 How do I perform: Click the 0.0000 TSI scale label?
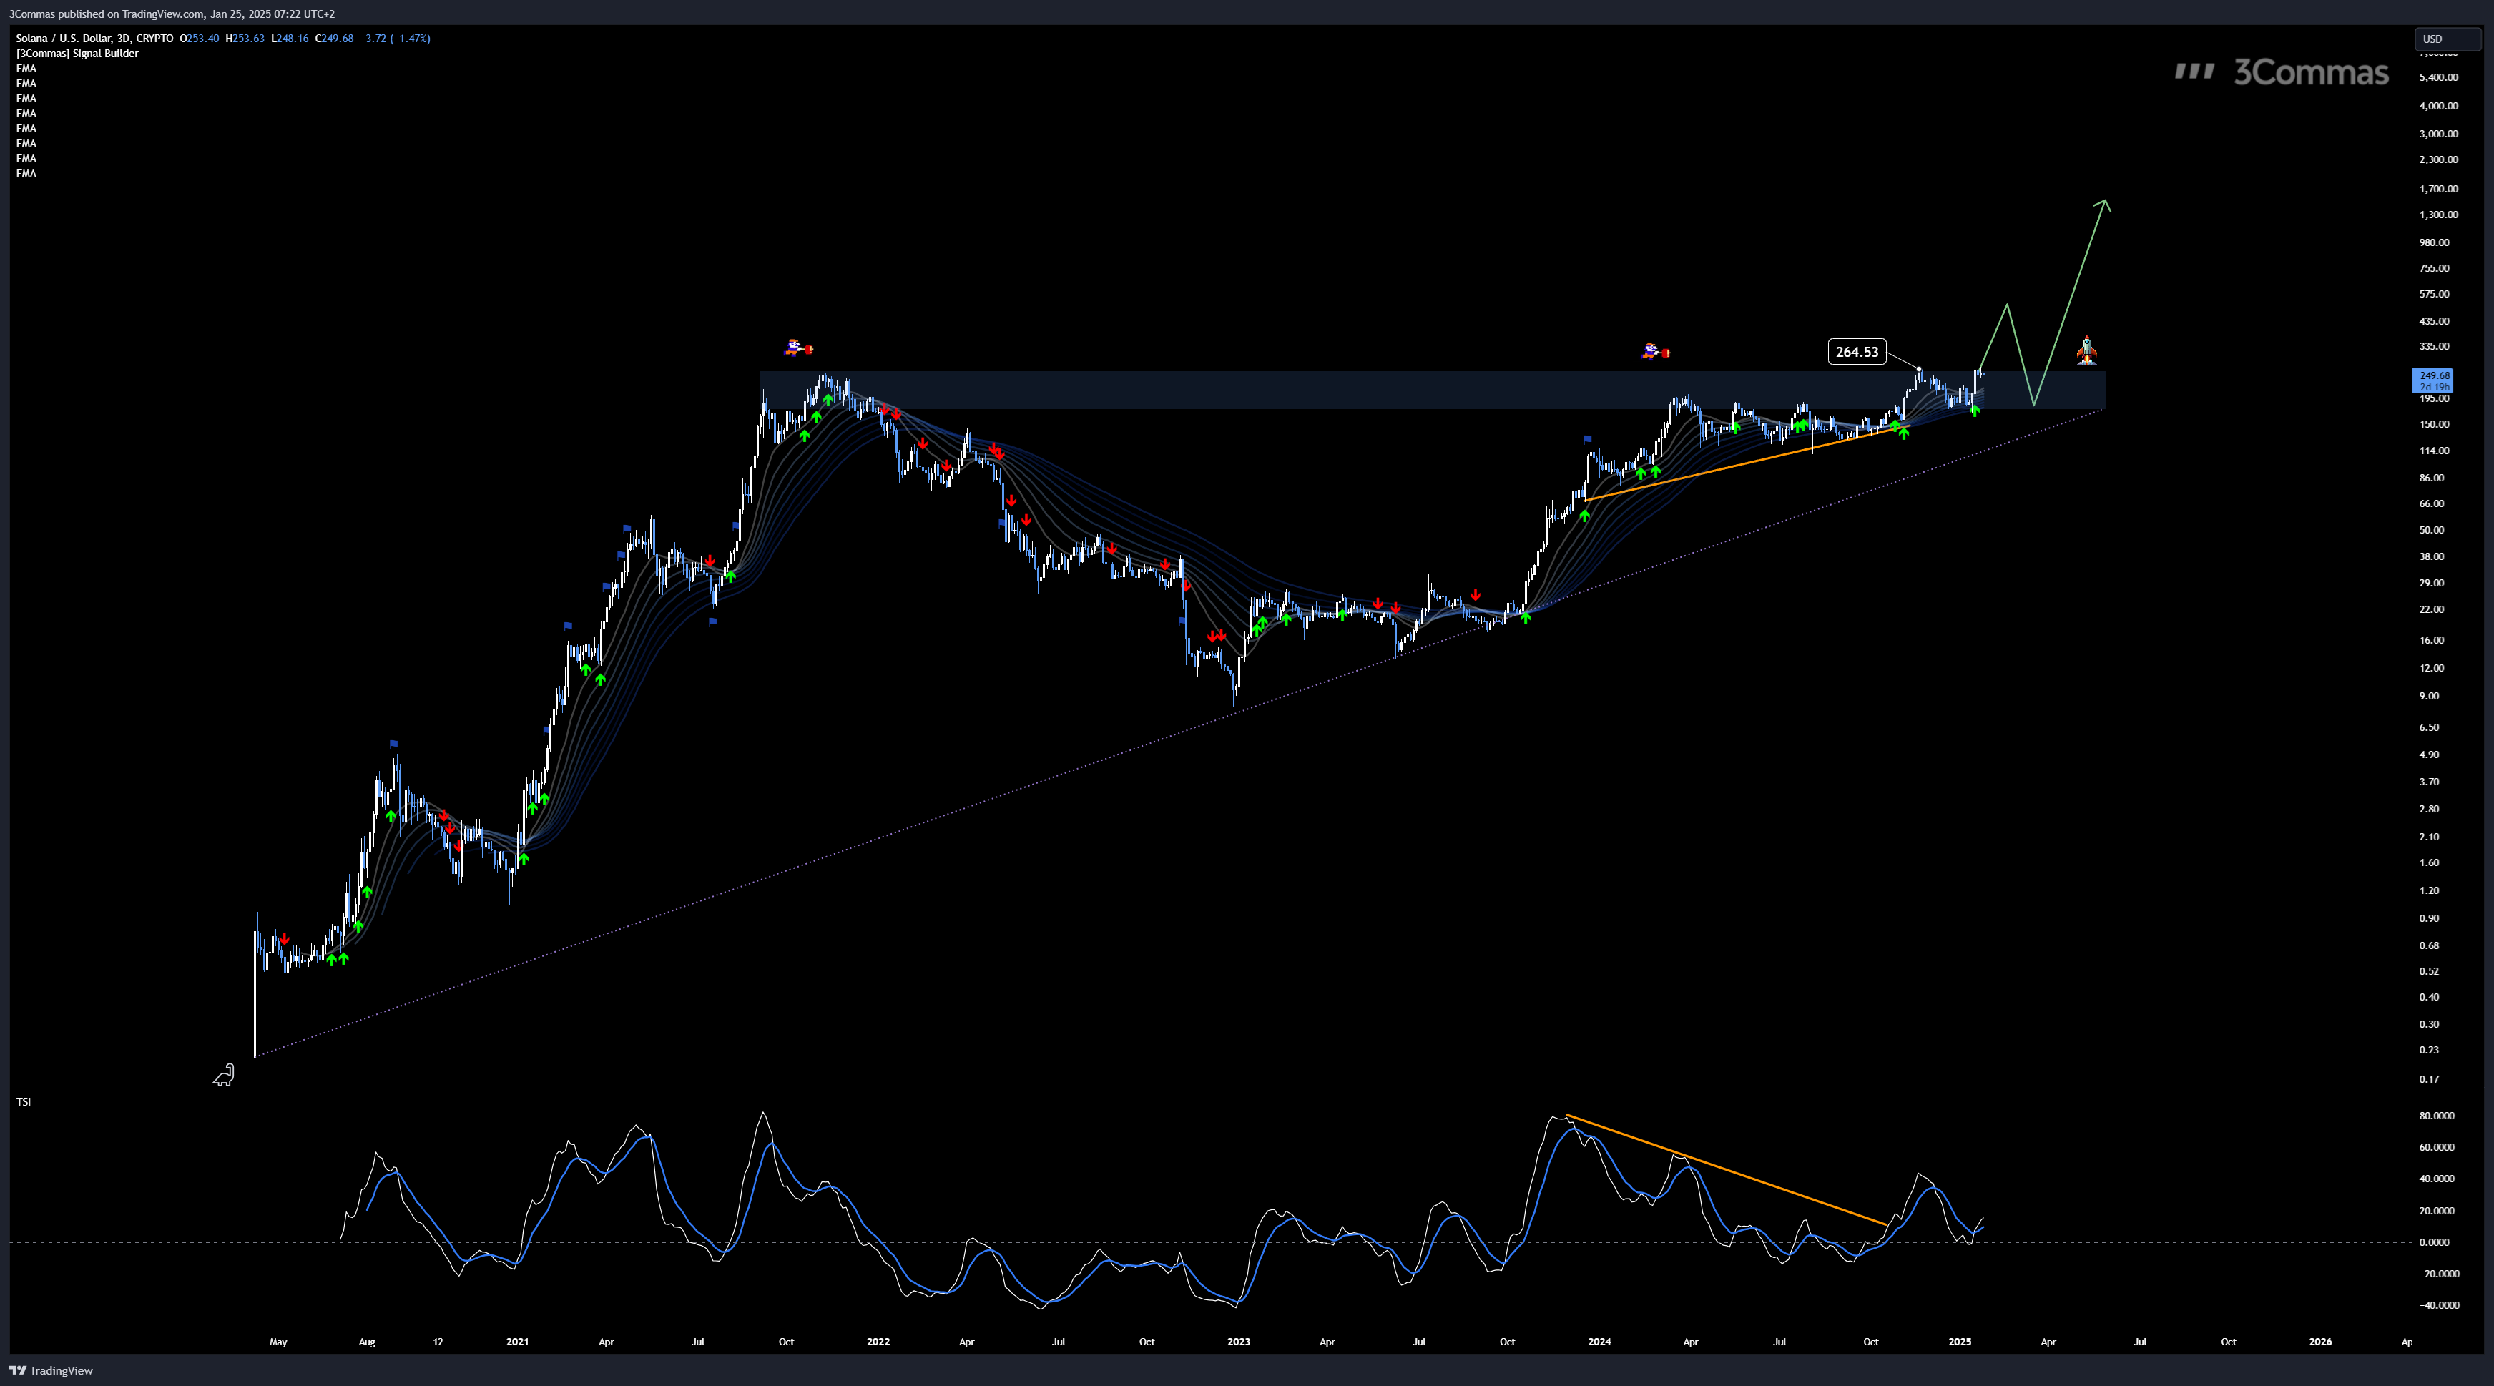pyautogui.click(x=2436, y=1242)
